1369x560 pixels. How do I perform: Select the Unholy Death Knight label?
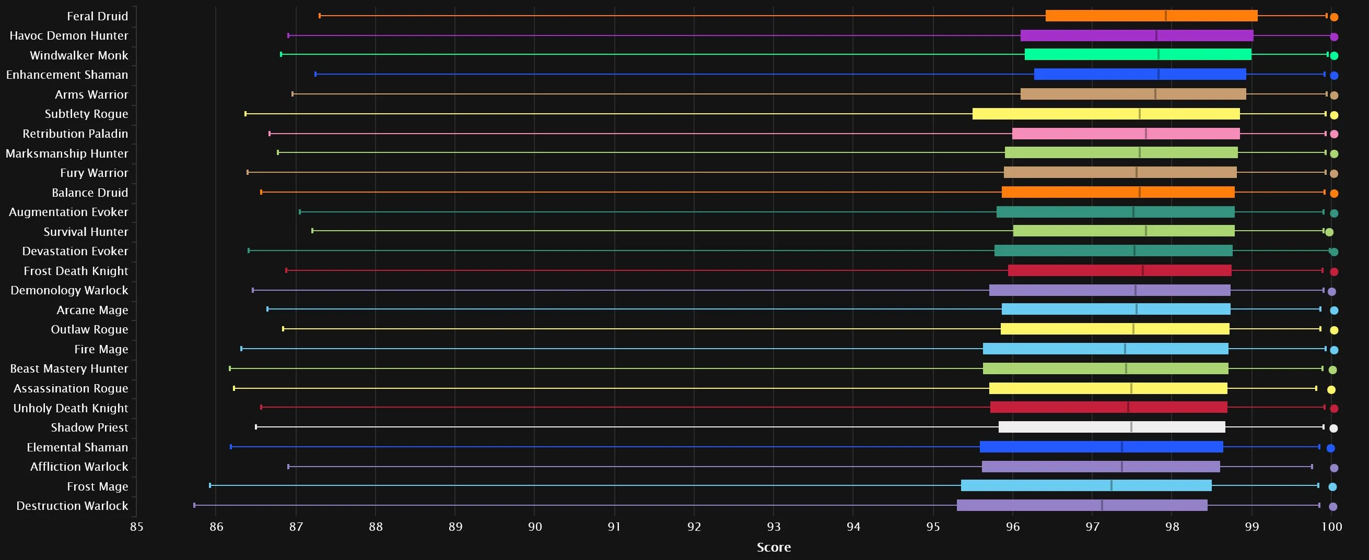(x=71, y=408)
